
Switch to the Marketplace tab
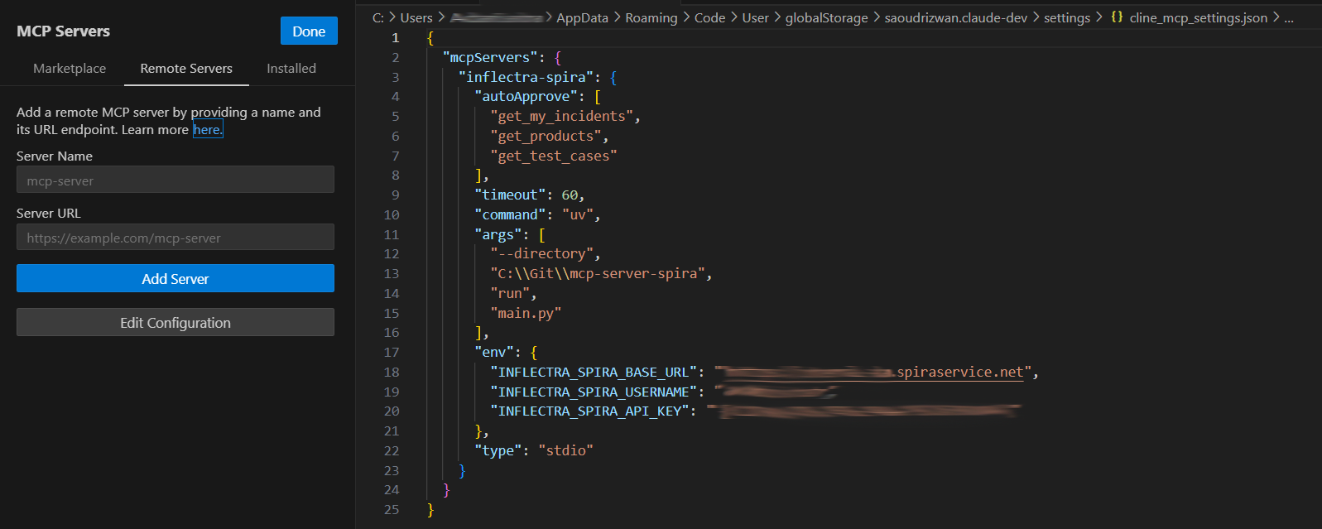coord(70,69)
